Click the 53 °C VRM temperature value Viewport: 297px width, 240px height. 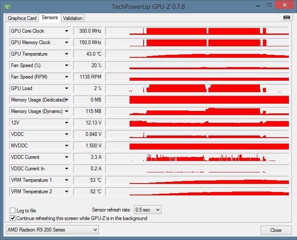tap(88, 180)
